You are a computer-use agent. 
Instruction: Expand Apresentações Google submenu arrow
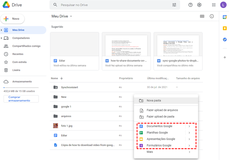tap(189, 139)
